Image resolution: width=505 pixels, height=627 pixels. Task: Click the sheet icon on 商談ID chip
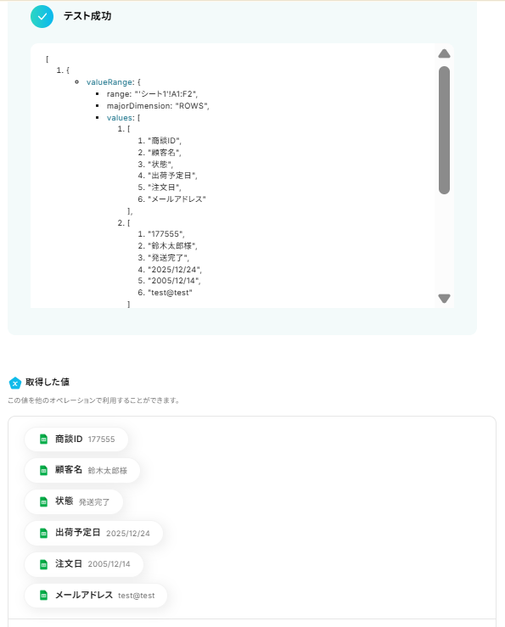tap(43, 439)
